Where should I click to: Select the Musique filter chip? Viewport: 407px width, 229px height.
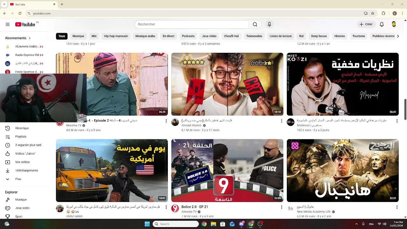[78, 36]
